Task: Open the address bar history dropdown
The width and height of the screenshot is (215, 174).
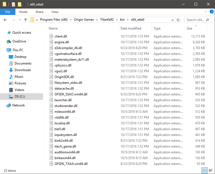Action: tap(173, 20)
